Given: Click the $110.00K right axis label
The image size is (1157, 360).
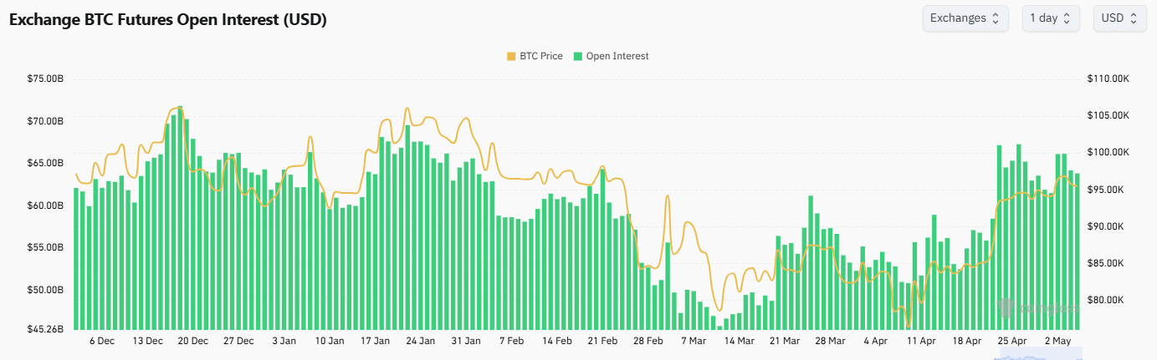Looking at the screenshot, I should pyautogui.click(x=1109, y=79).
